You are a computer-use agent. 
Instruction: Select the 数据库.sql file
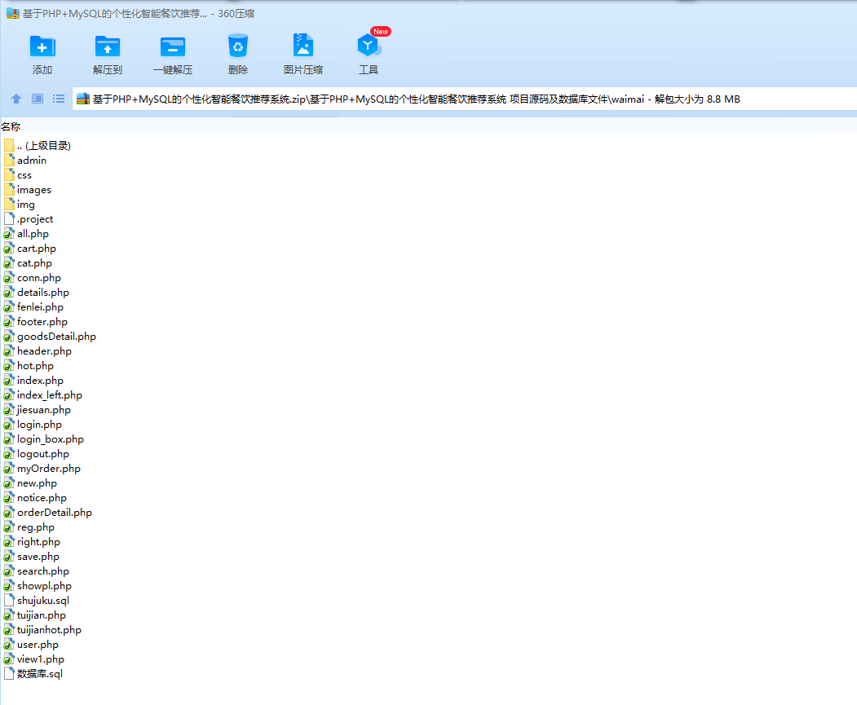[33, 674]
